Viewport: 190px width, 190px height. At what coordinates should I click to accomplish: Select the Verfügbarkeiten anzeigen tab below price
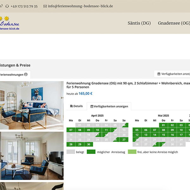point(109,106)
